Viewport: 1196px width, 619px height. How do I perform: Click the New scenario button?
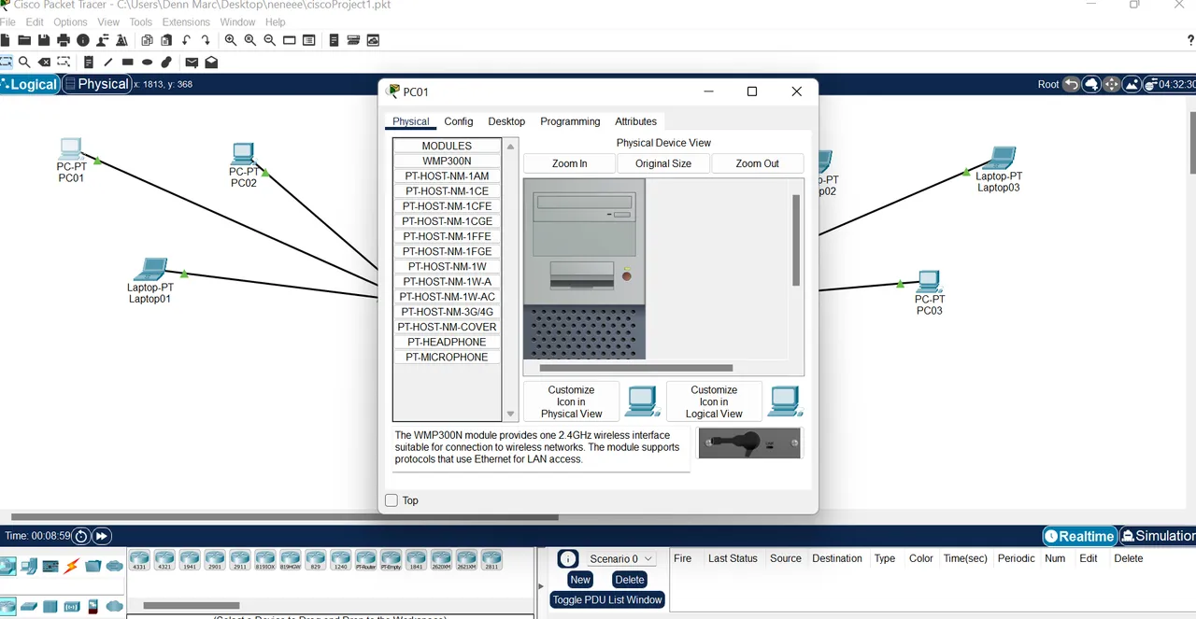[x=580, y=579]
